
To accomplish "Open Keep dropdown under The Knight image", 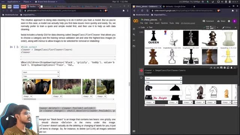I will (150, 102).
